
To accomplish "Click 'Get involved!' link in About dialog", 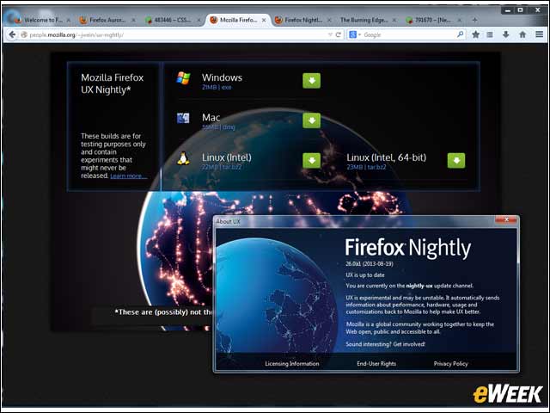I will pos(409,344).
